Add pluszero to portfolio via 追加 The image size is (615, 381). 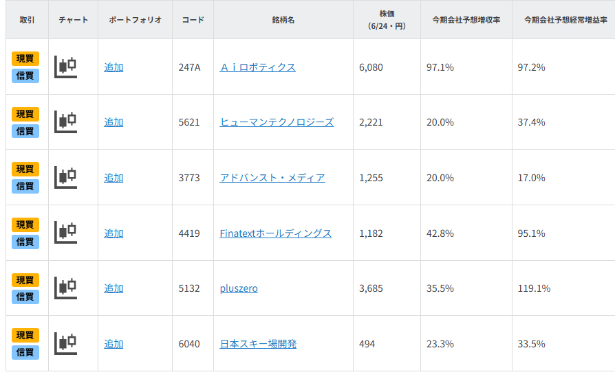114,288
